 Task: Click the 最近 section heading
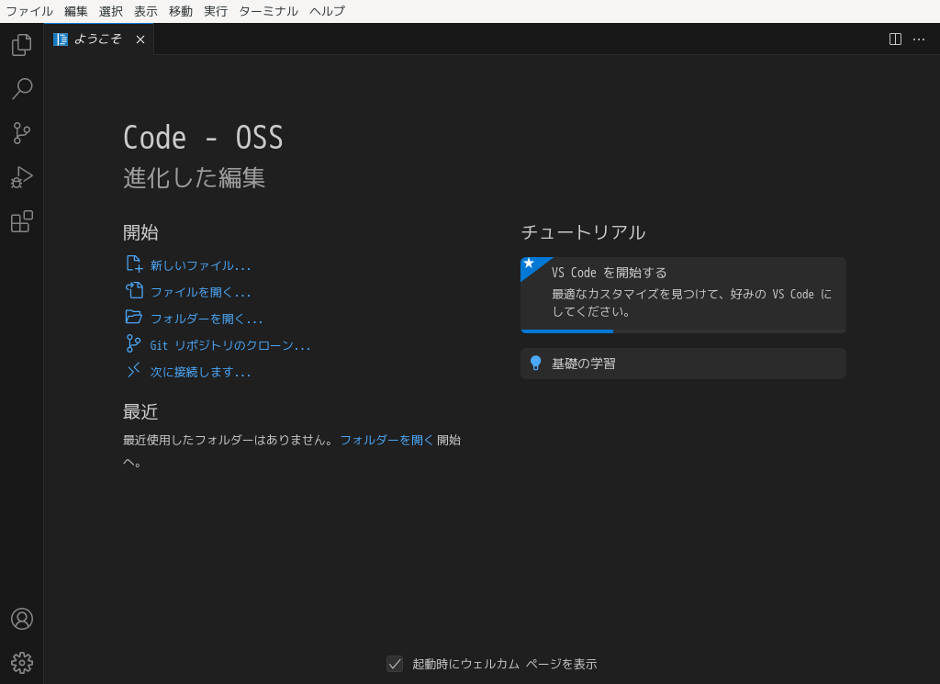140,411
